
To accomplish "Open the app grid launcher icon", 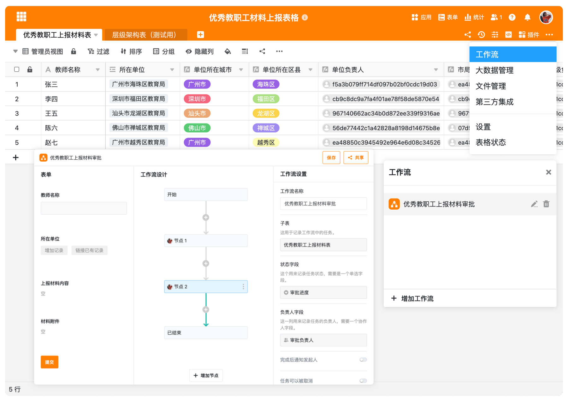I will coord(21,16).
